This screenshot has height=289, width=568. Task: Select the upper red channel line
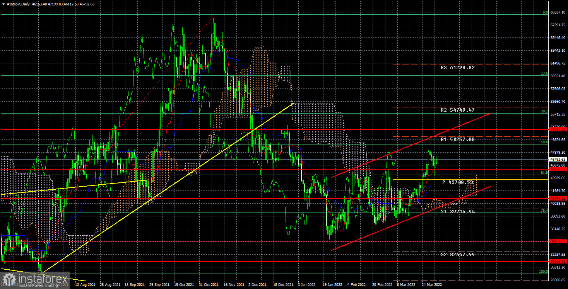[411, 145]
